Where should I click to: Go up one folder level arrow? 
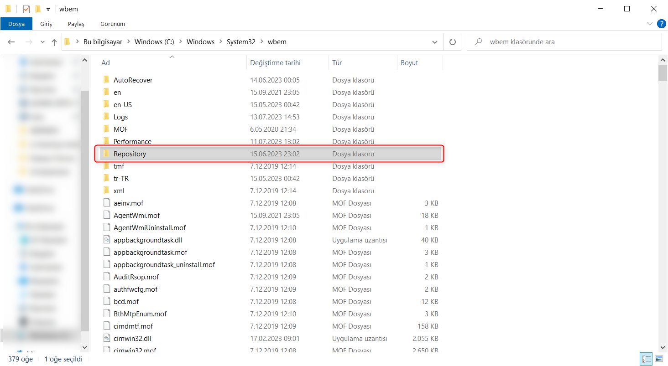tap(54, 42)
